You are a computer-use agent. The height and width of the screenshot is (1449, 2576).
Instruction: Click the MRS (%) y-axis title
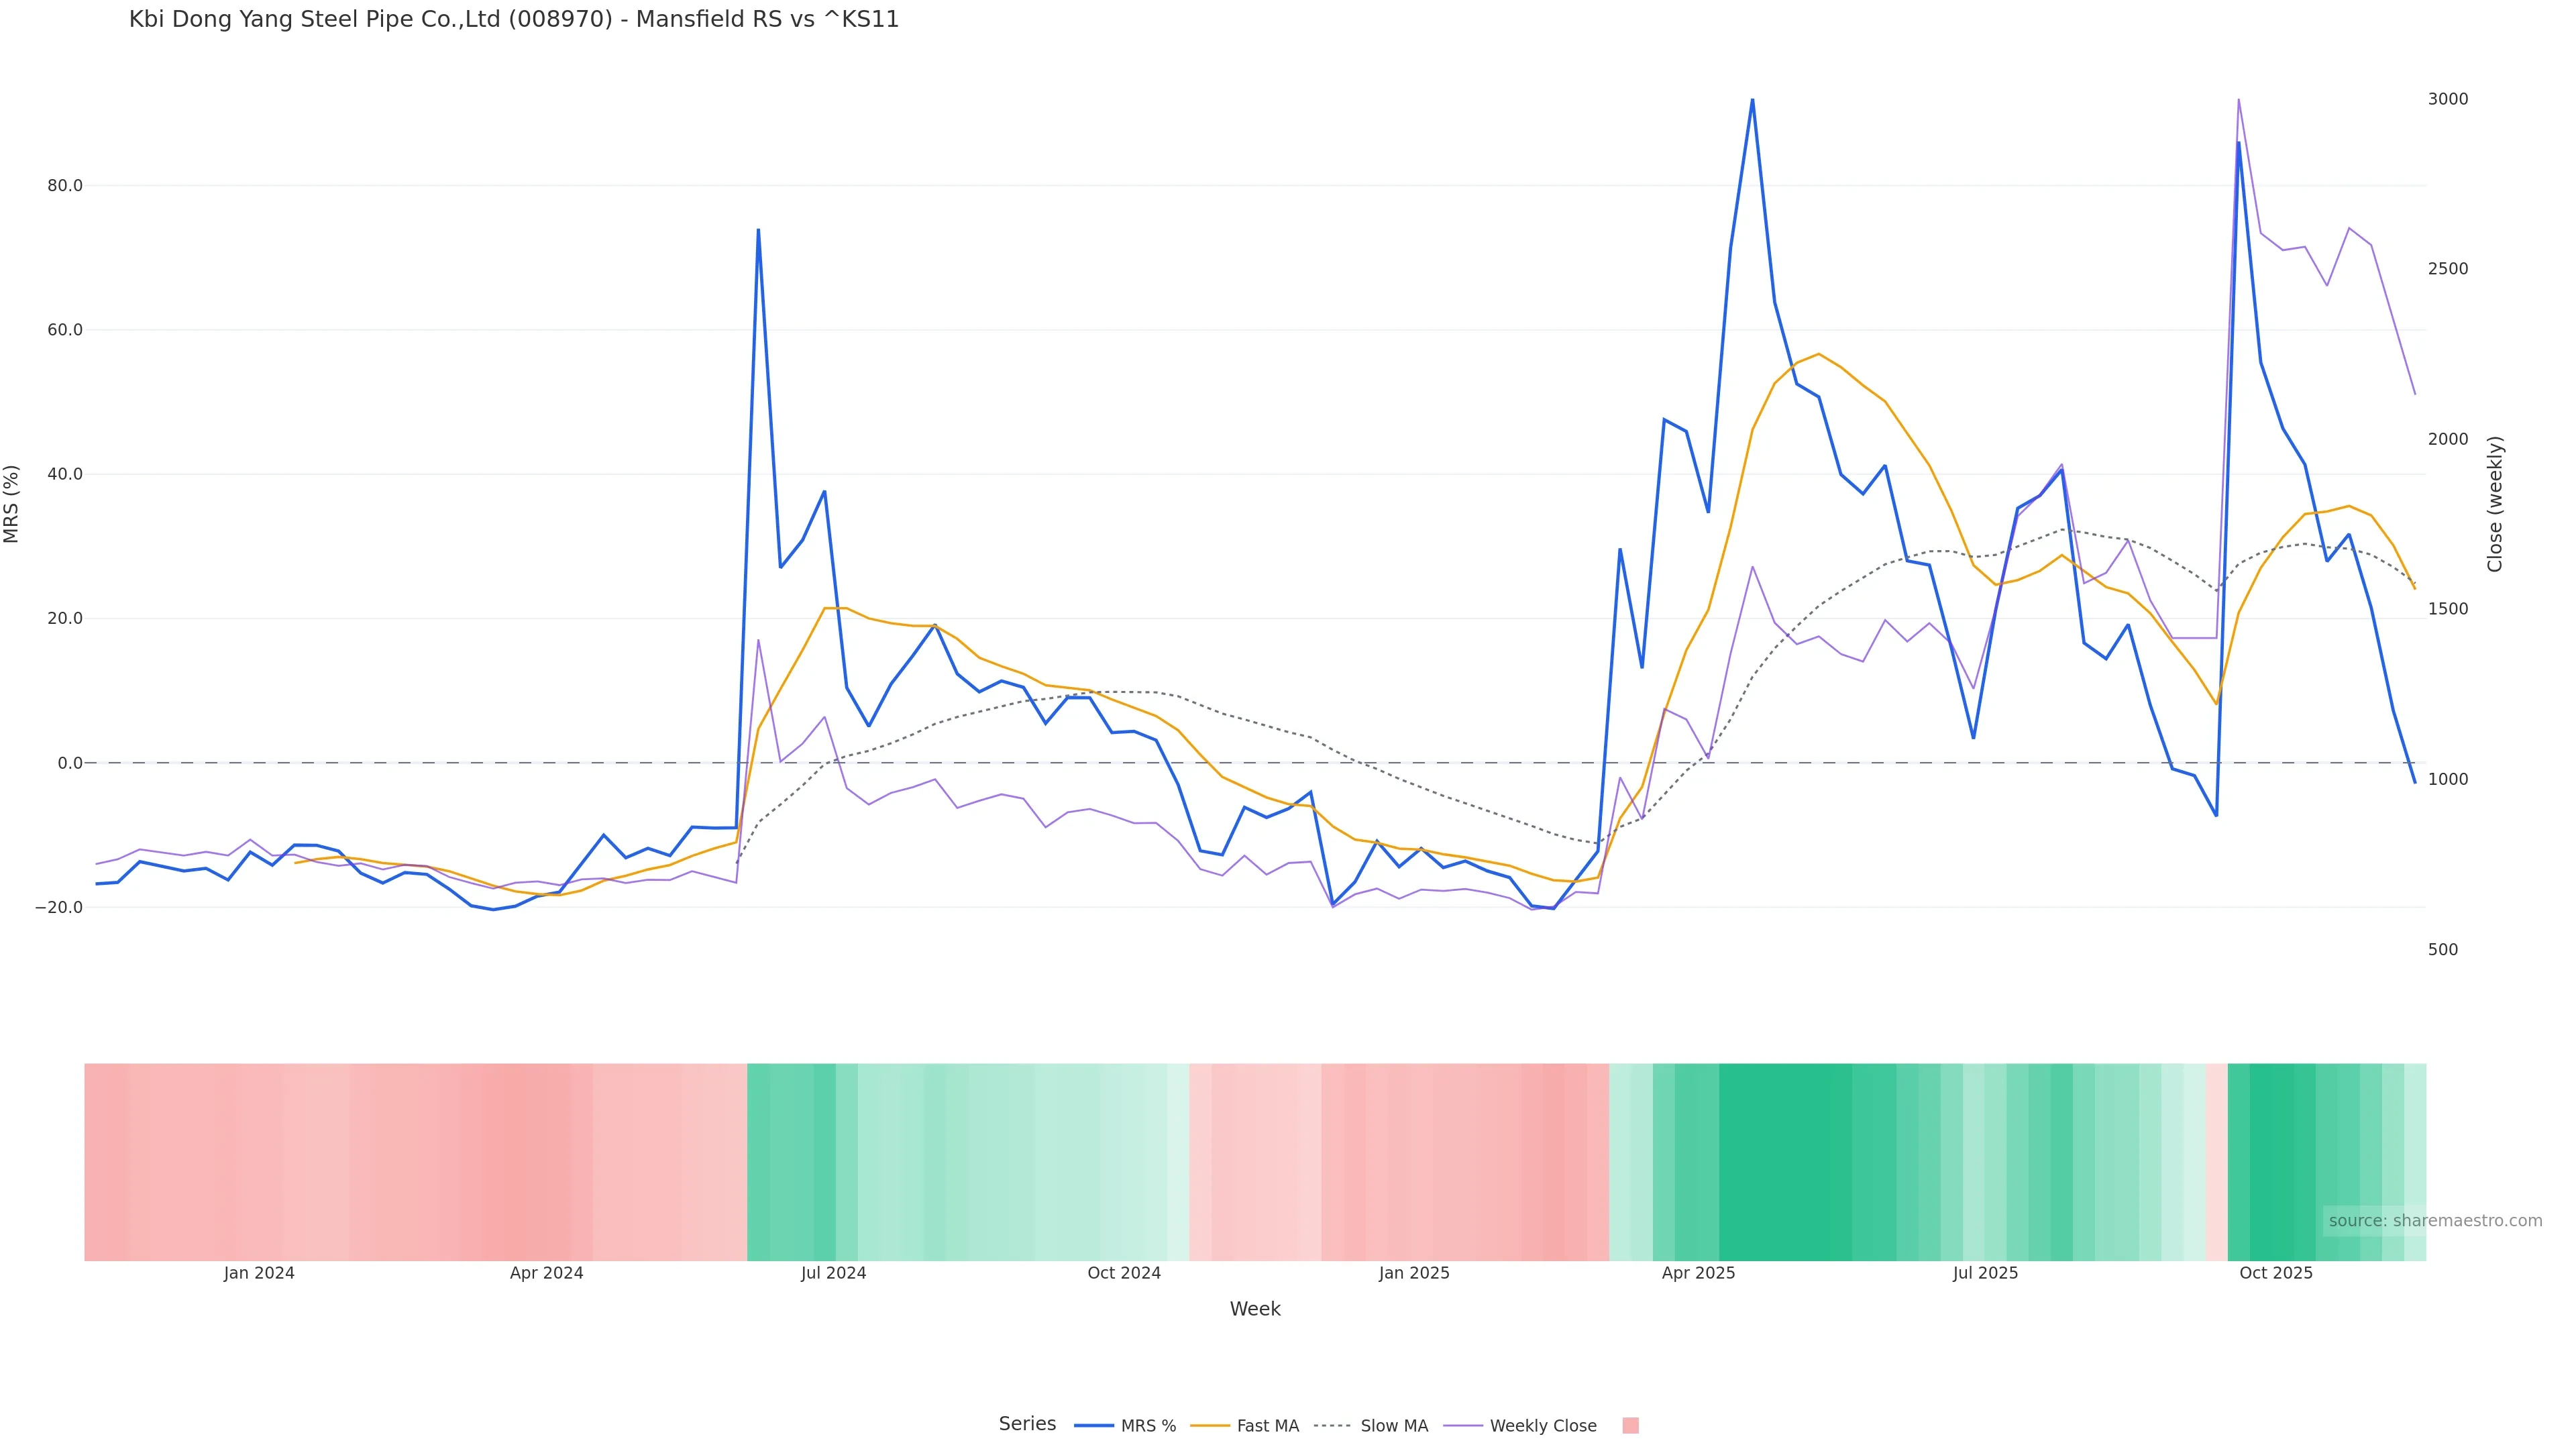pyautogui.click(x=12, y=503)
